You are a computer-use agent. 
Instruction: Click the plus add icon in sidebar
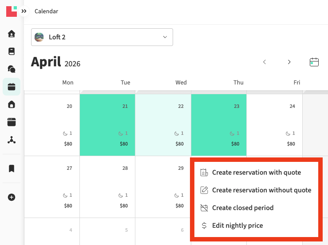point(12,197)
